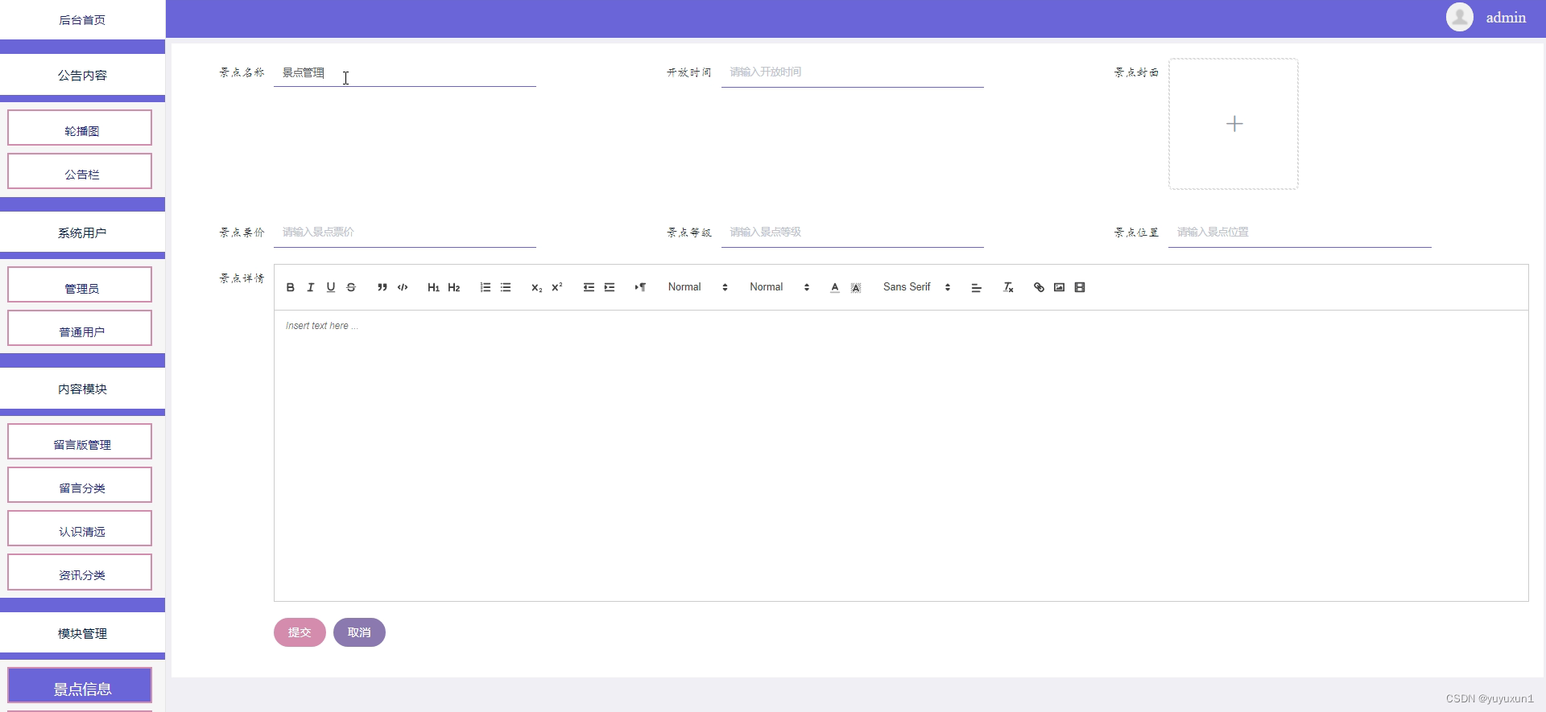
Task: Focus the 景点名称 input field
Action: 405,72
